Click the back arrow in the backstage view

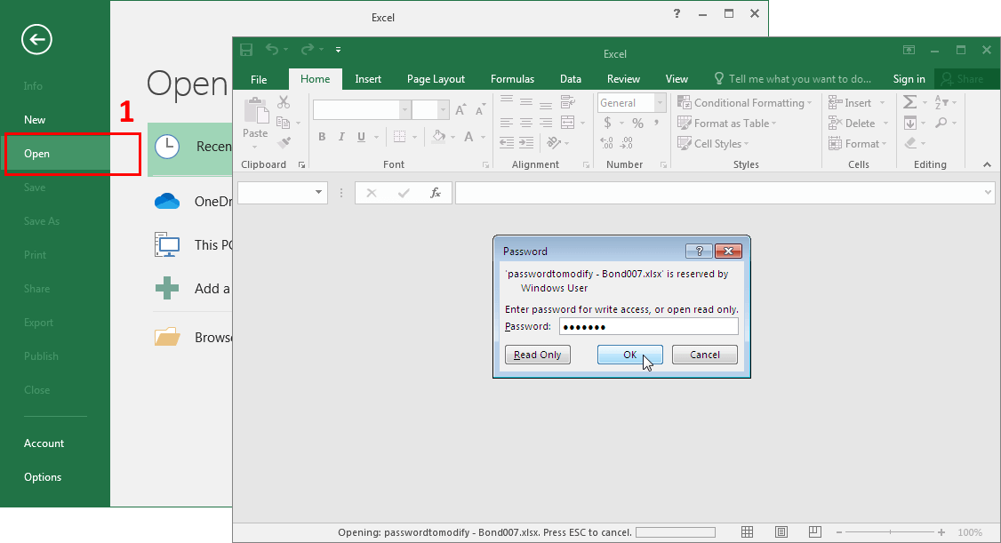pyautogui.click(x=36, y=40)
